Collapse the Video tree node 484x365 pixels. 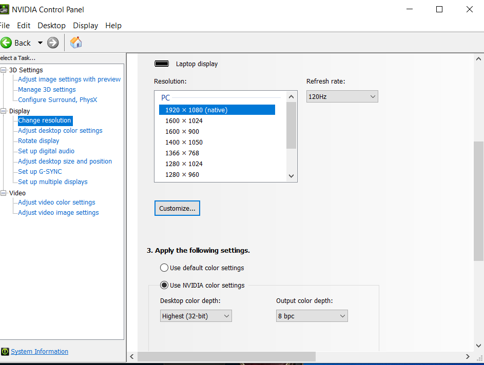[x=4, y=193]
